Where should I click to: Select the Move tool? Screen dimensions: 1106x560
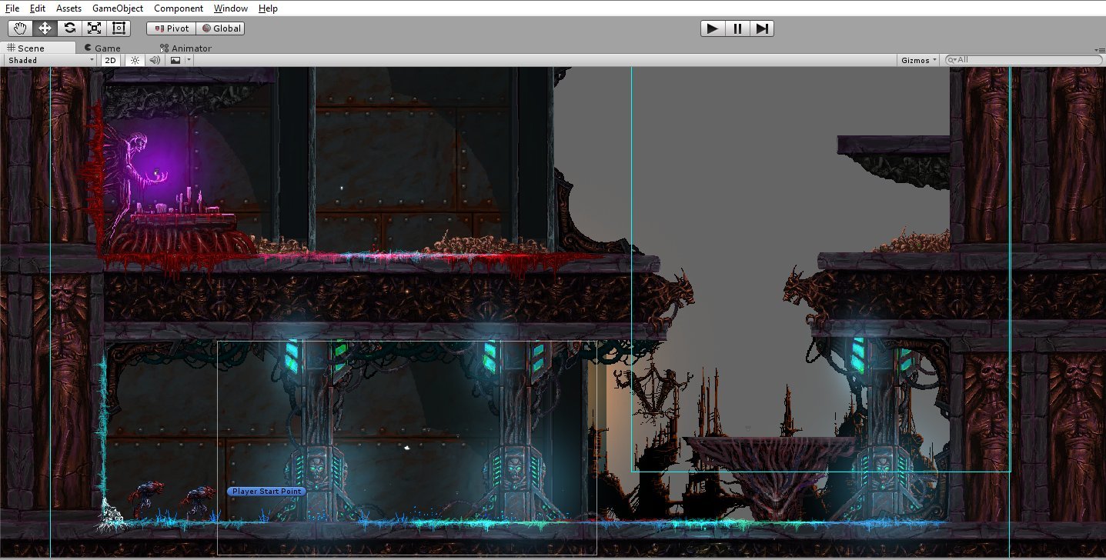click(45, 28)
